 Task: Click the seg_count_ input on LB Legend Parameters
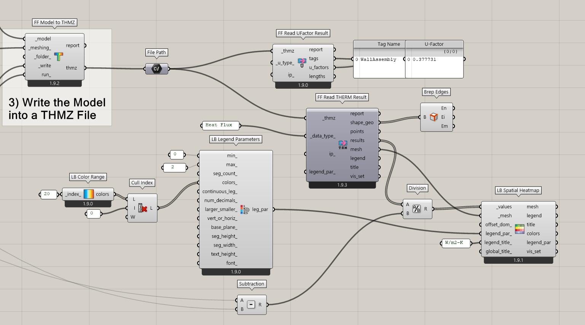pyautogui.click(x=225, y=174)
